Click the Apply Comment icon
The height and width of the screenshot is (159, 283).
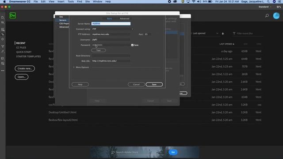(3, 58)
